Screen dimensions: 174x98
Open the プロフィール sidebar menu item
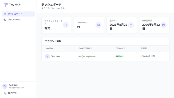(18, 20)
